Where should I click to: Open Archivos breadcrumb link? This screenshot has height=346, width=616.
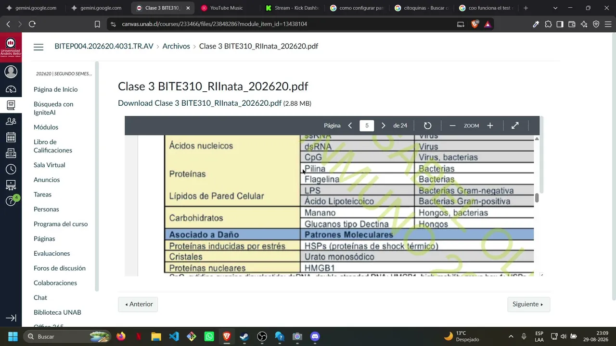tap(176, 46)
